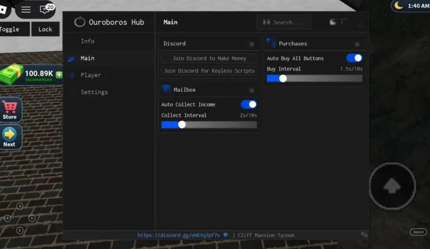Click the Cliff Mansion Tycoon label
430x249 pixels.
coord(266,235)
